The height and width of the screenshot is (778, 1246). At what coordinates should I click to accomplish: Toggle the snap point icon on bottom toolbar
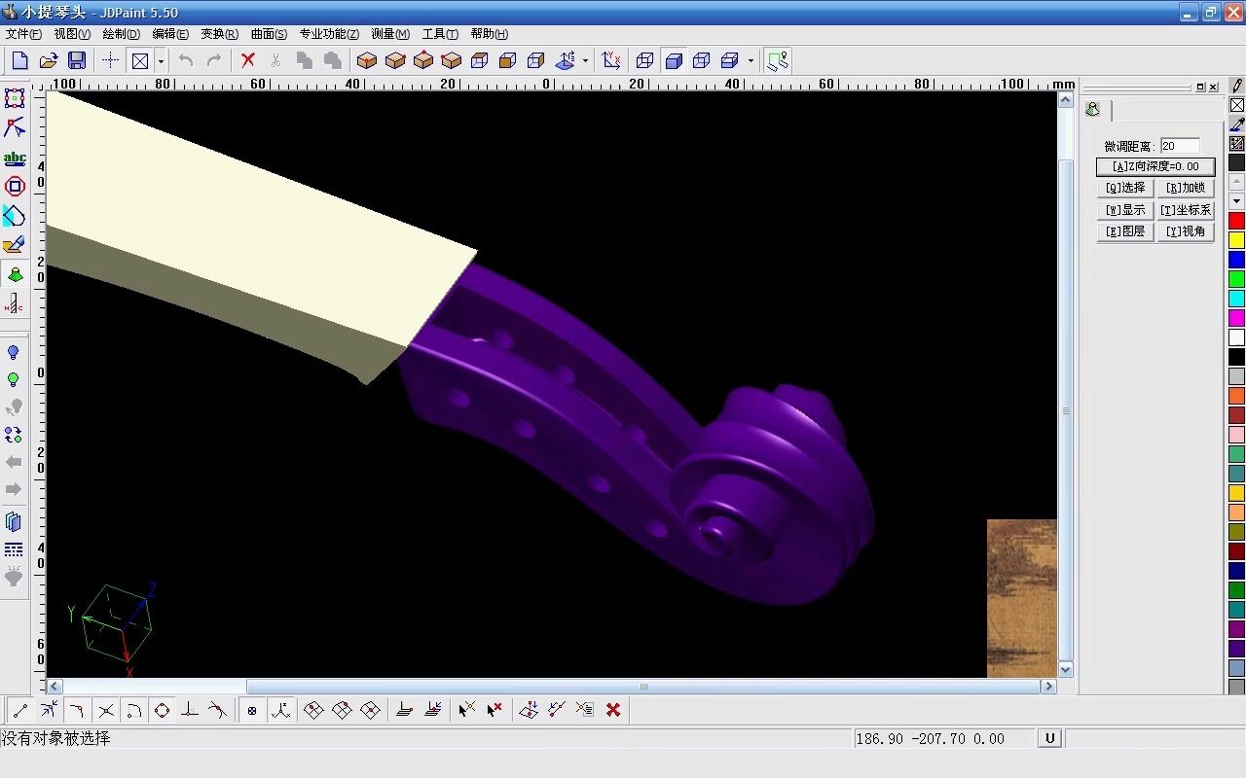pyautogui.click(x=252, y=710)
